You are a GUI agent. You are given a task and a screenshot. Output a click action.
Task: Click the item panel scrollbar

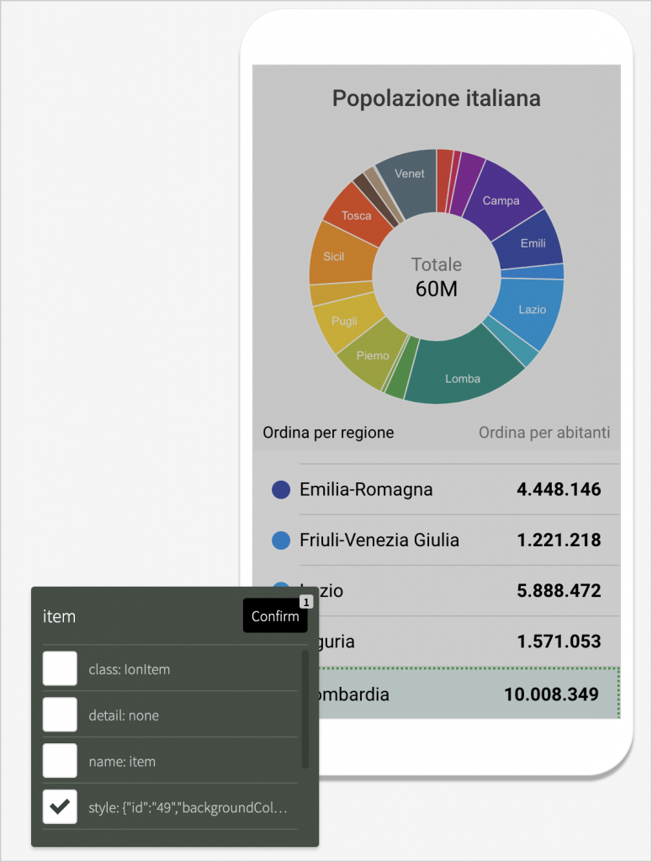(305, 709)
